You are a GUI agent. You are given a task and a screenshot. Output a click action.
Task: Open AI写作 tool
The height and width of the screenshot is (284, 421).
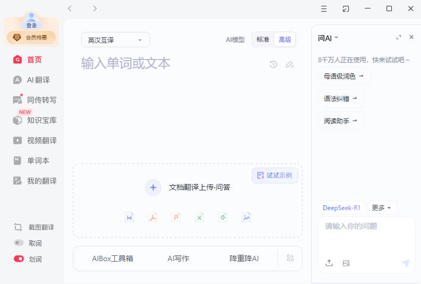pos(178,258)
